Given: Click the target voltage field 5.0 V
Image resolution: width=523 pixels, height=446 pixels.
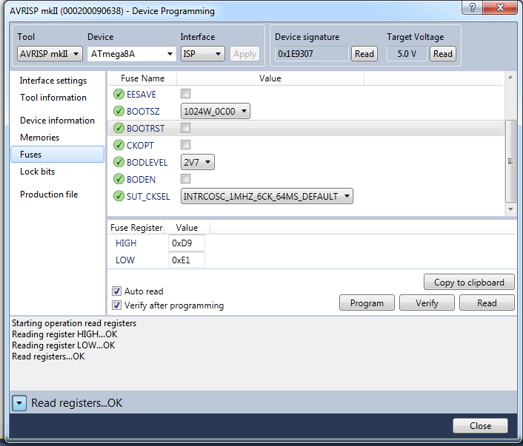Looking at the screenshot, I should click(407, 54).
